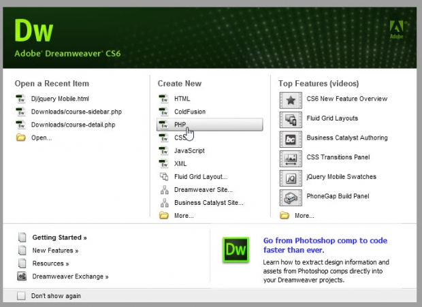Open the Resources » link
The height and width of the screenshot is (307, 422).
(x=50, y=263)
